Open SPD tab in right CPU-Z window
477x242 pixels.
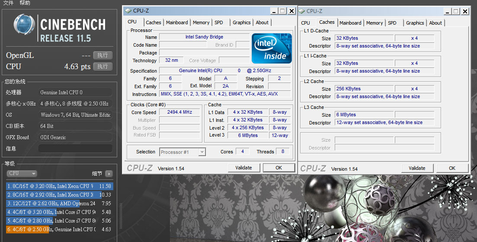coord(392,23)
